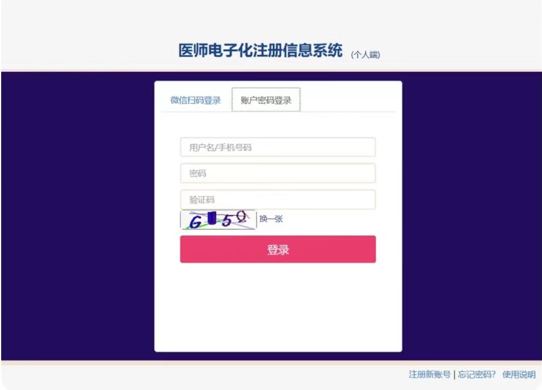Switch to the 微信扫码登录 tab
The height and width of the screenshot is (390, 542).
coord(196,100)
